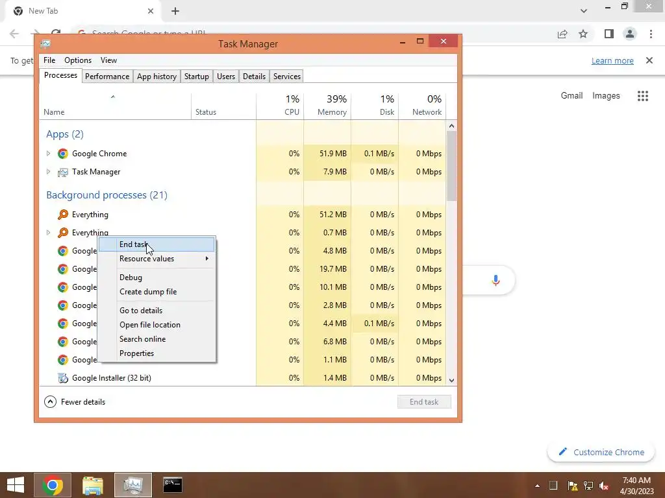Bookmark this tab with the star icon

[584, 34]
